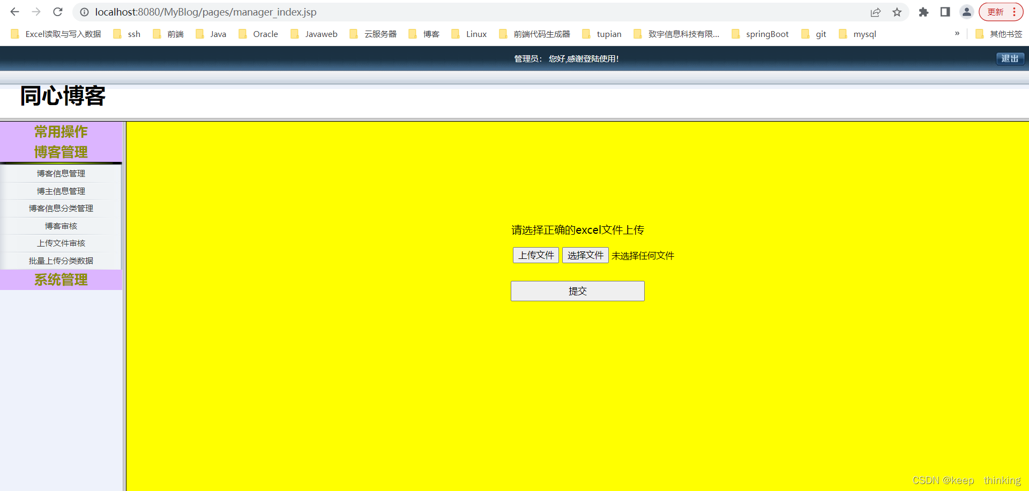Open the tupian bookmark folder

(x=602, y=34)
